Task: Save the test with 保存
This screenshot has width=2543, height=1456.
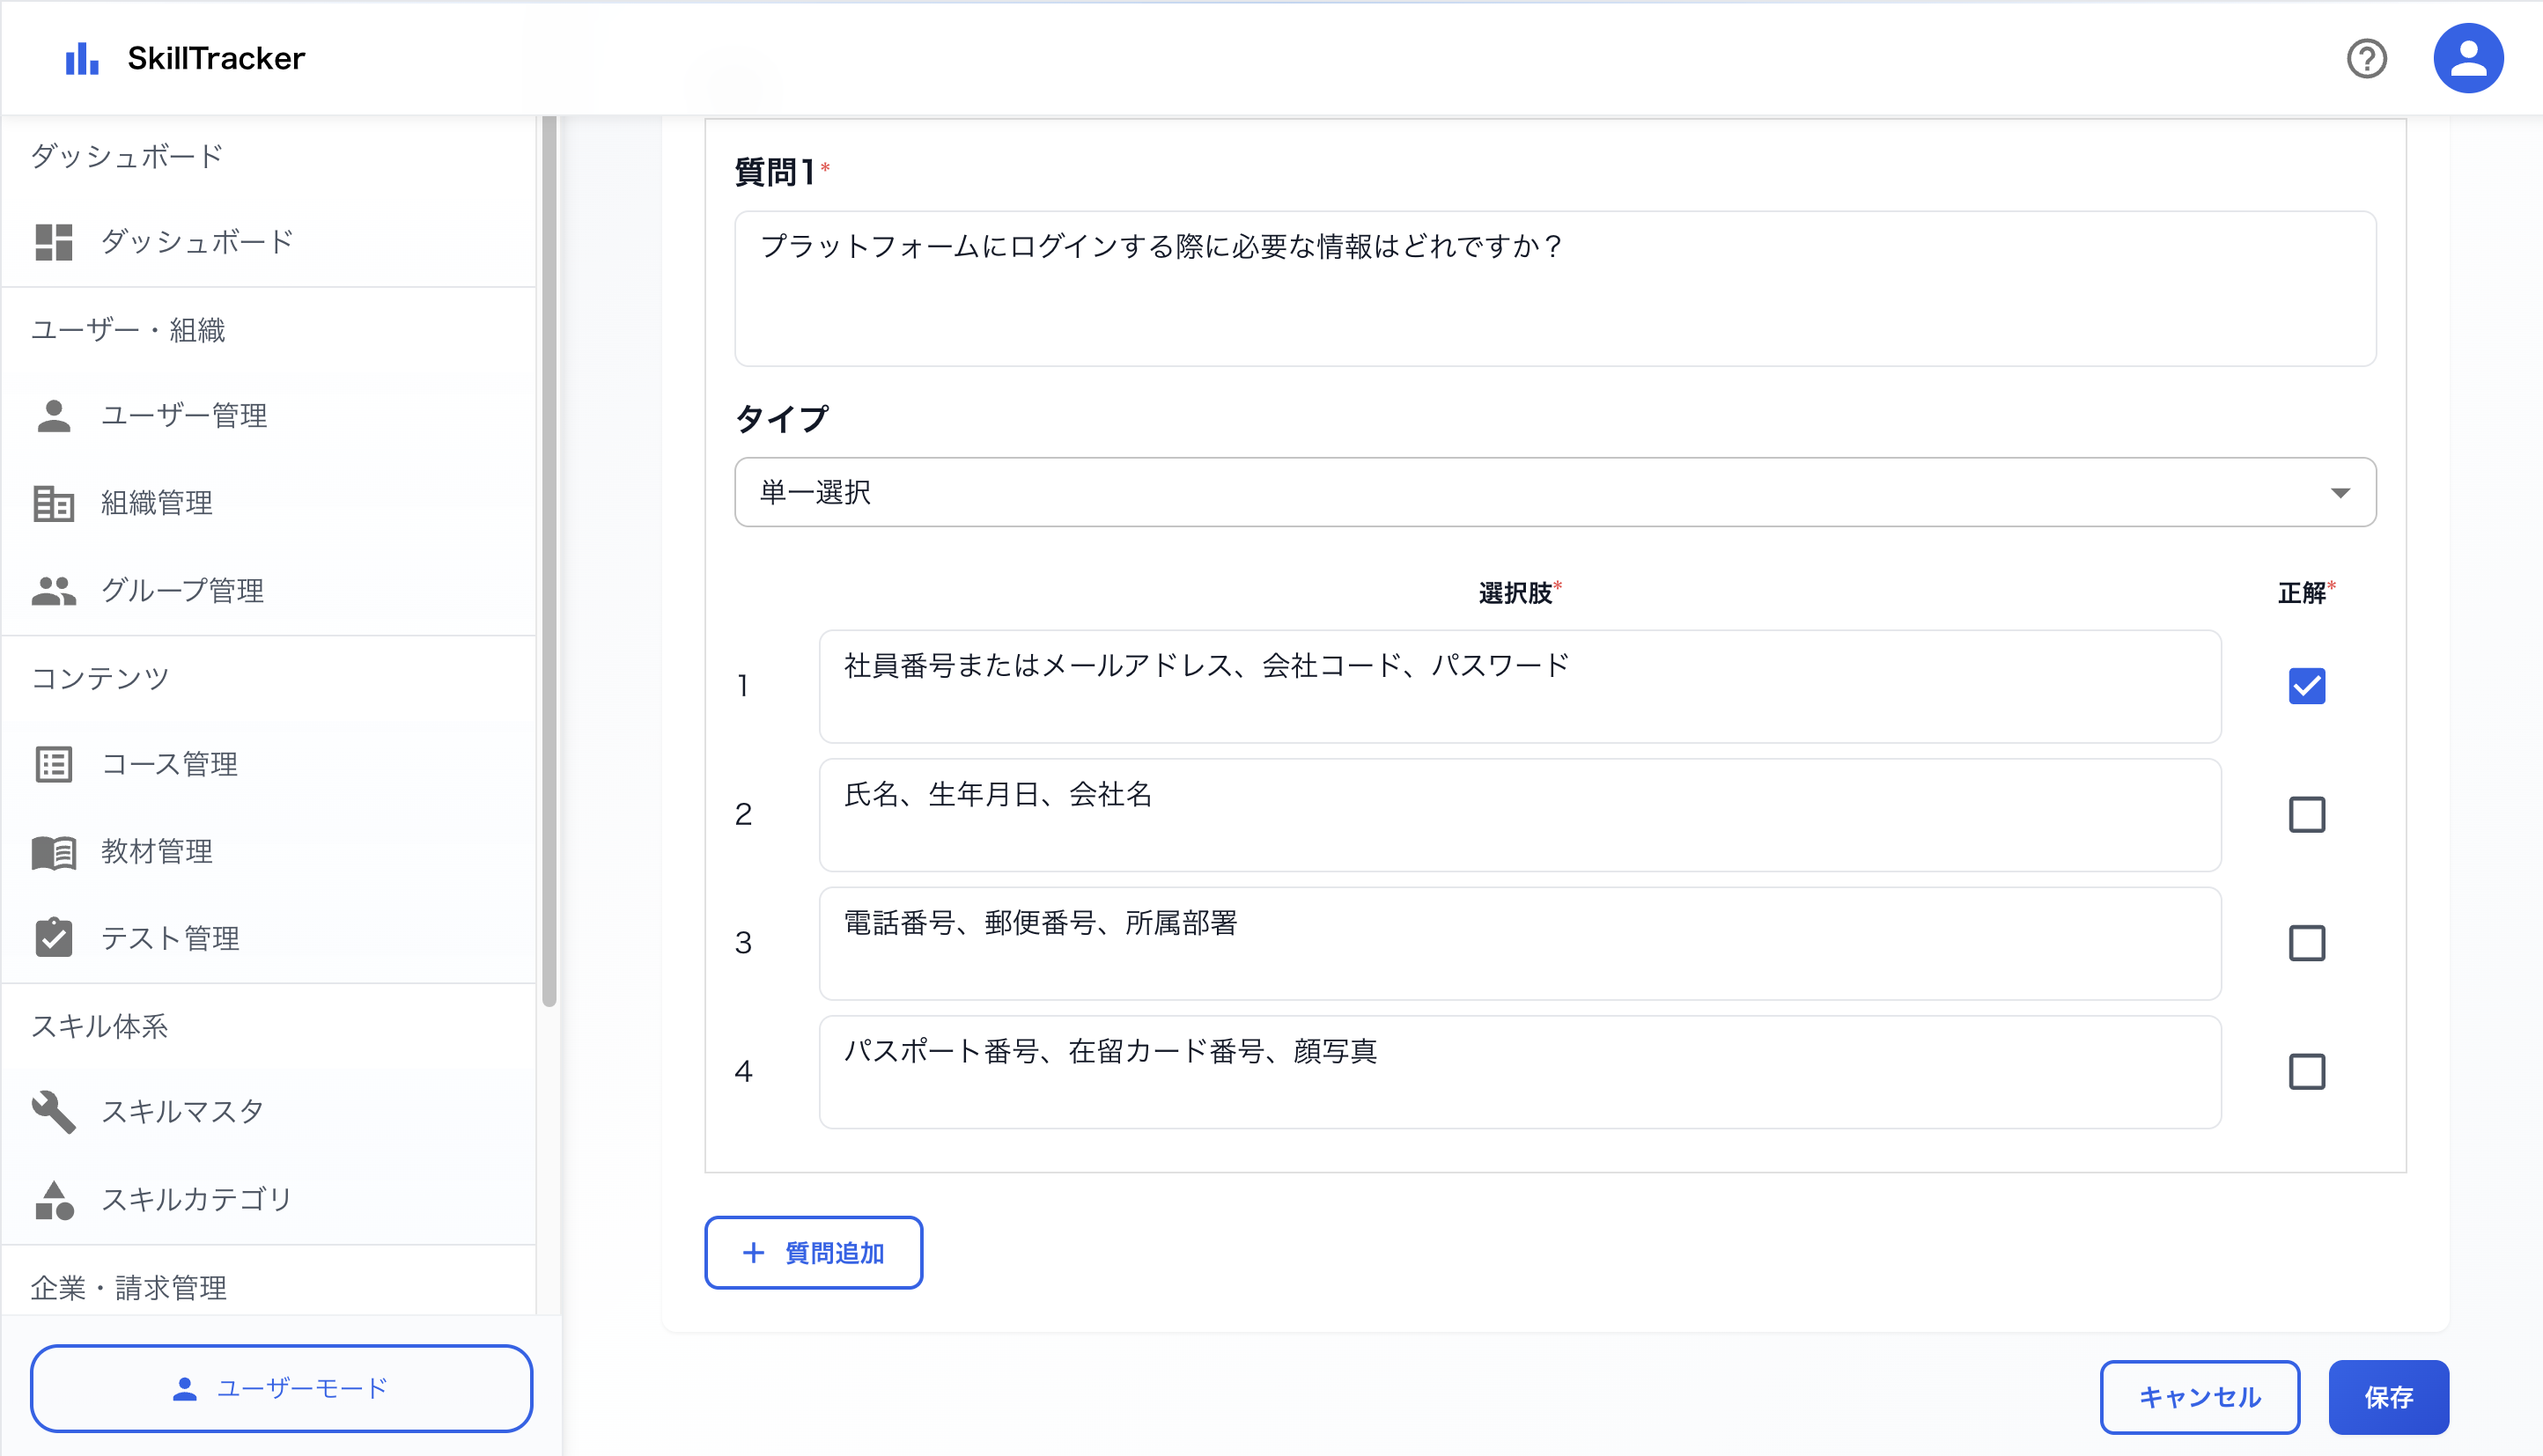Action: point(2388,1397)
